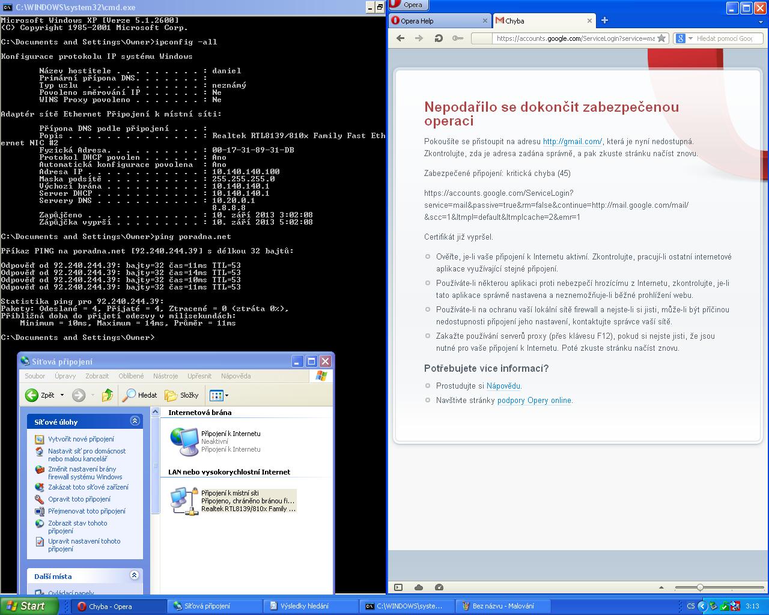The width and height of the screenshot is (769, 615).
Task: Click scroll up arrow in connections list
Action: pos(156,412)
